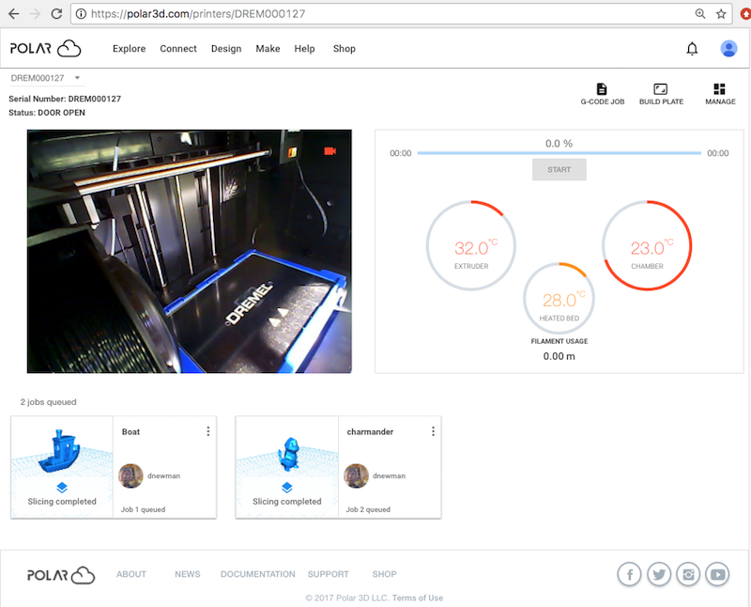Viewport: 751px width, 607px height.
Task: Open the SUPPORT footer link
Action: (328, 574)
